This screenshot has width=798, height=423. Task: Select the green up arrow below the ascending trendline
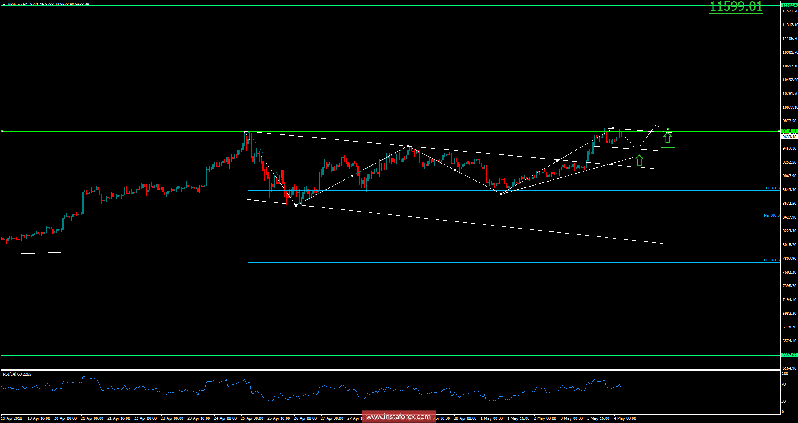tap(639, 160)
